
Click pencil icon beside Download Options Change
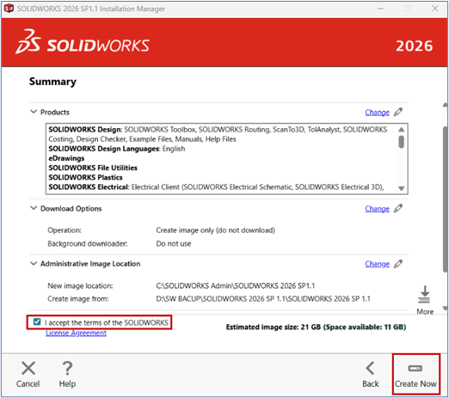[398, 208]
